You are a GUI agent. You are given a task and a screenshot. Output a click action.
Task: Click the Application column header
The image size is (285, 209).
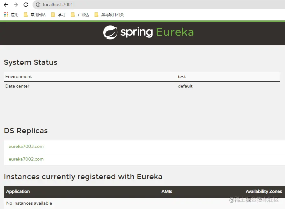18,192
